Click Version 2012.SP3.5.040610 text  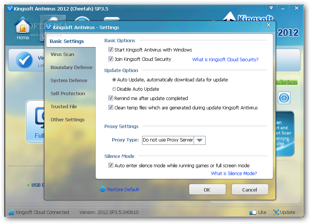[109, 212]
